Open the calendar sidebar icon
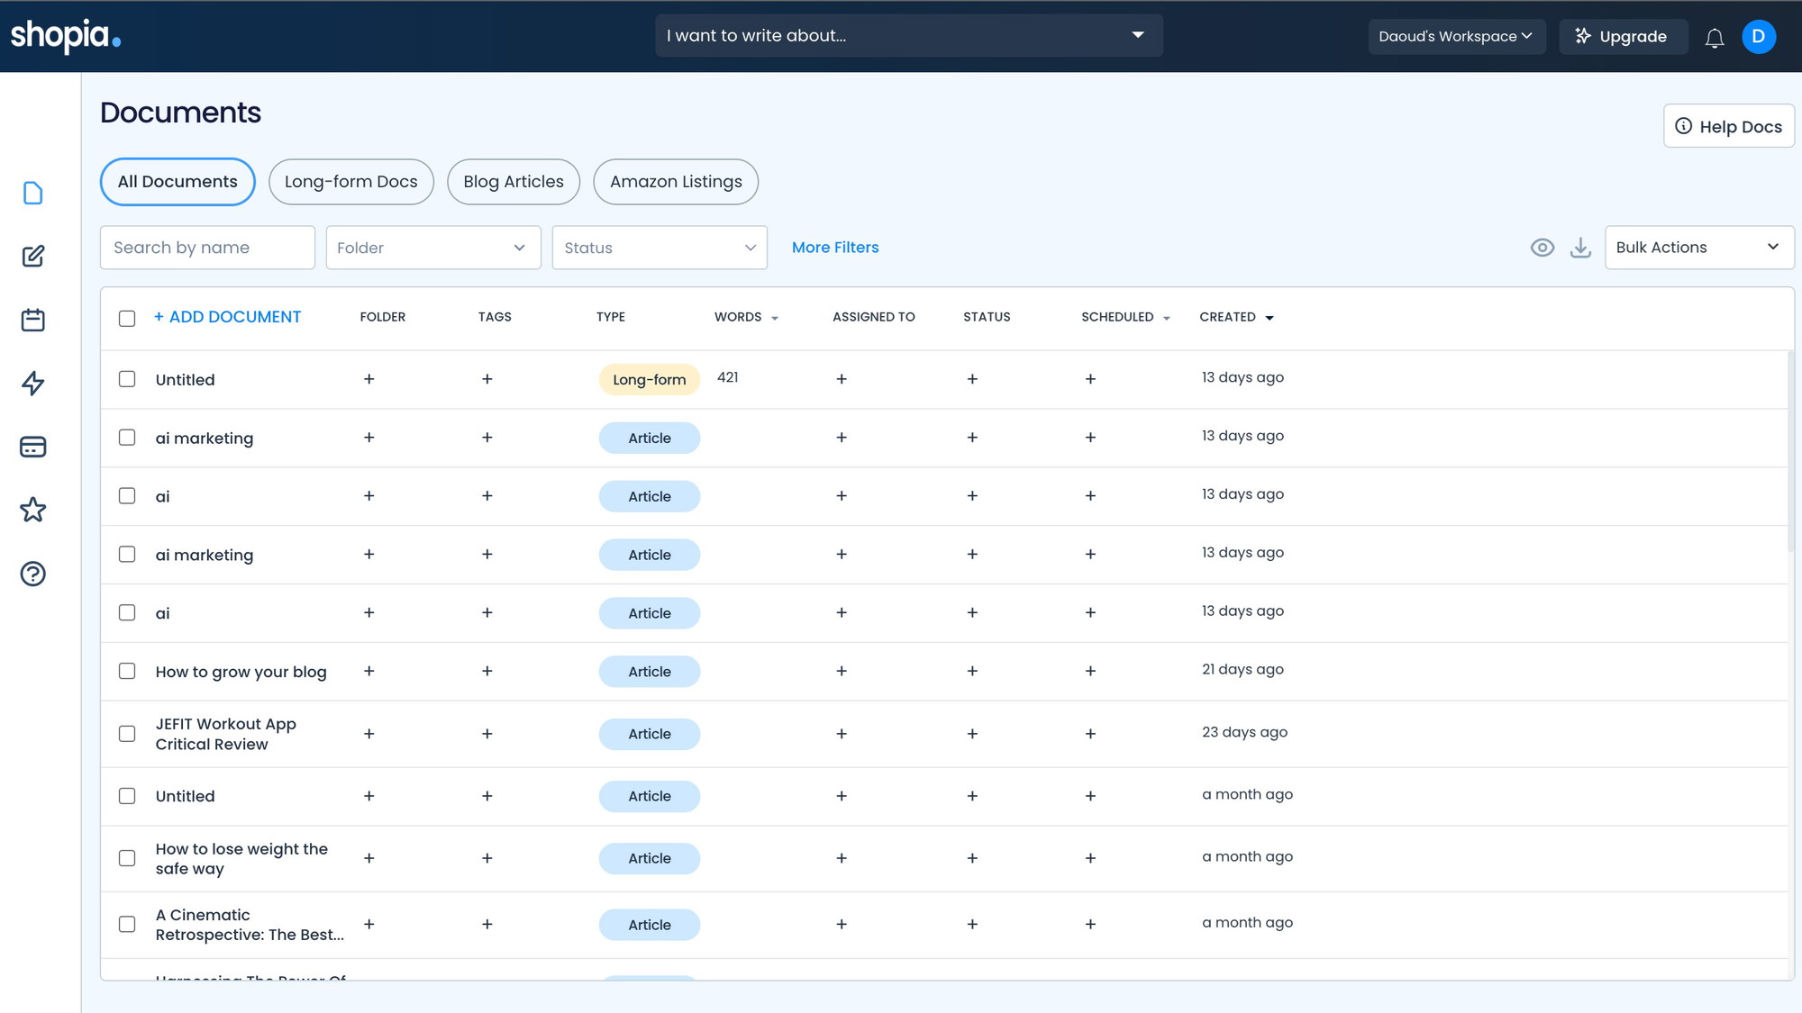 [x=33, y=320]
